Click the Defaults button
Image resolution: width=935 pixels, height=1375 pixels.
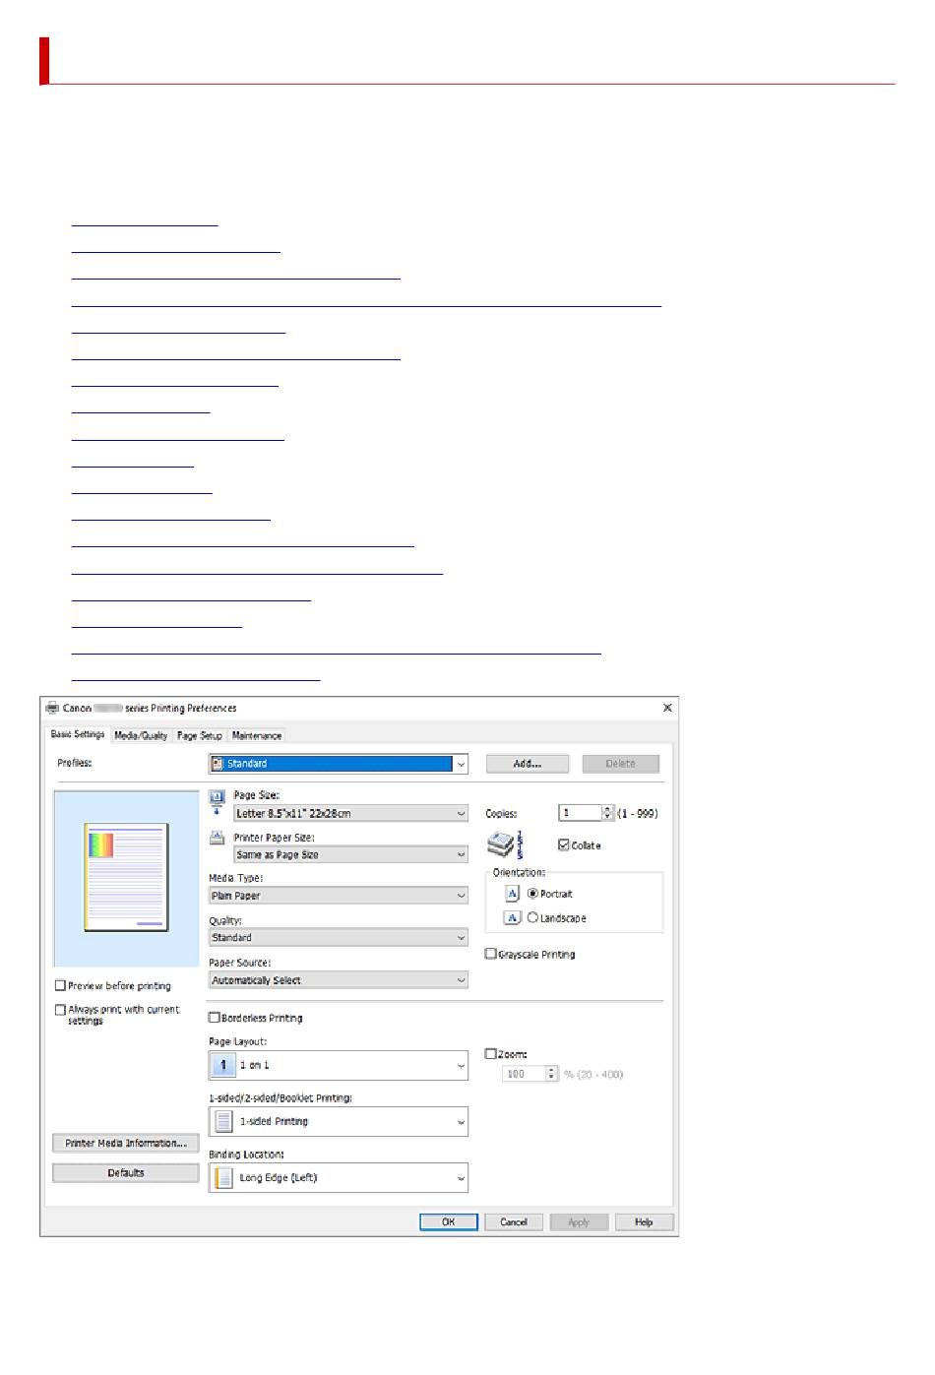[126, 1173]
